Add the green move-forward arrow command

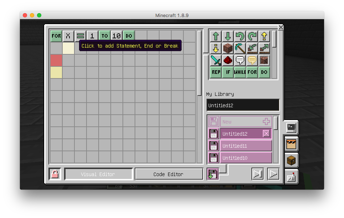click(216, 36)
